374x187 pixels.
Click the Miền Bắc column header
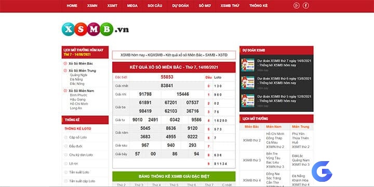point(251,126)
